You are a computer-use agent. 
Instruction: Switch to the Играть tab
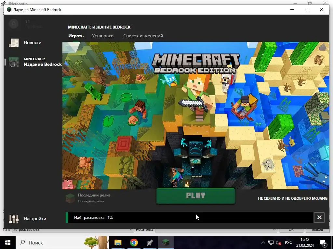[x=76, y=36]
